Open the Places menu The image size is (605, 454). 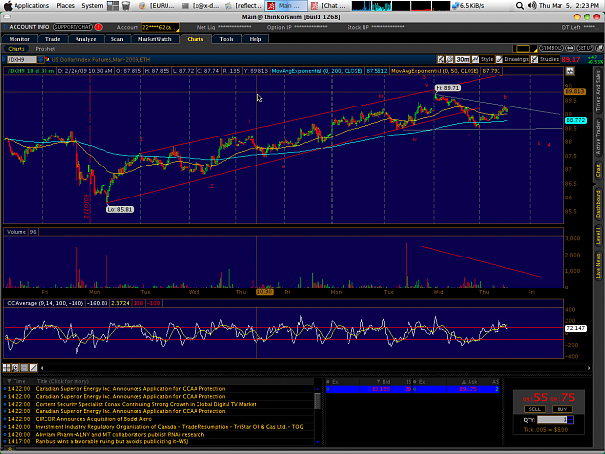(65, 6)
